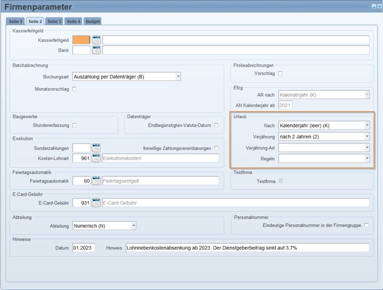Click lookup icon beside Sonderzahlungen field
383x290 pixels.
pos(96,148)
